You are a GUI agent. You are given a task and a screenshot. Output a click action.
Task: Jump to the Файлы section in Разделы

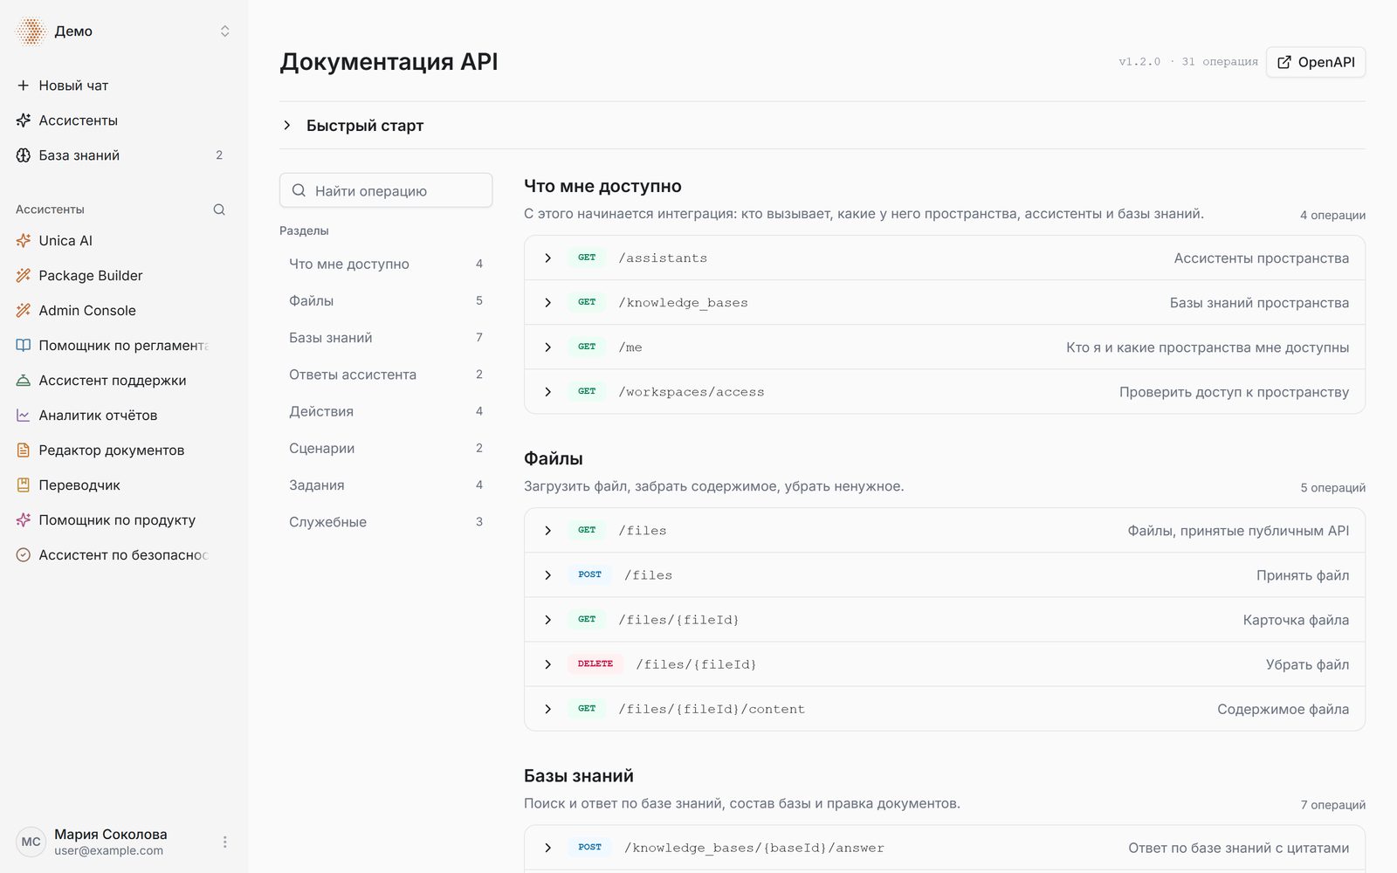click(x=386, y=301)
